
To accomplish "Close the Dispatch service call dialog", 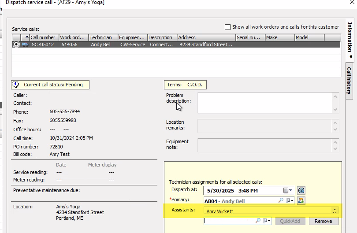I will point(352,2).
